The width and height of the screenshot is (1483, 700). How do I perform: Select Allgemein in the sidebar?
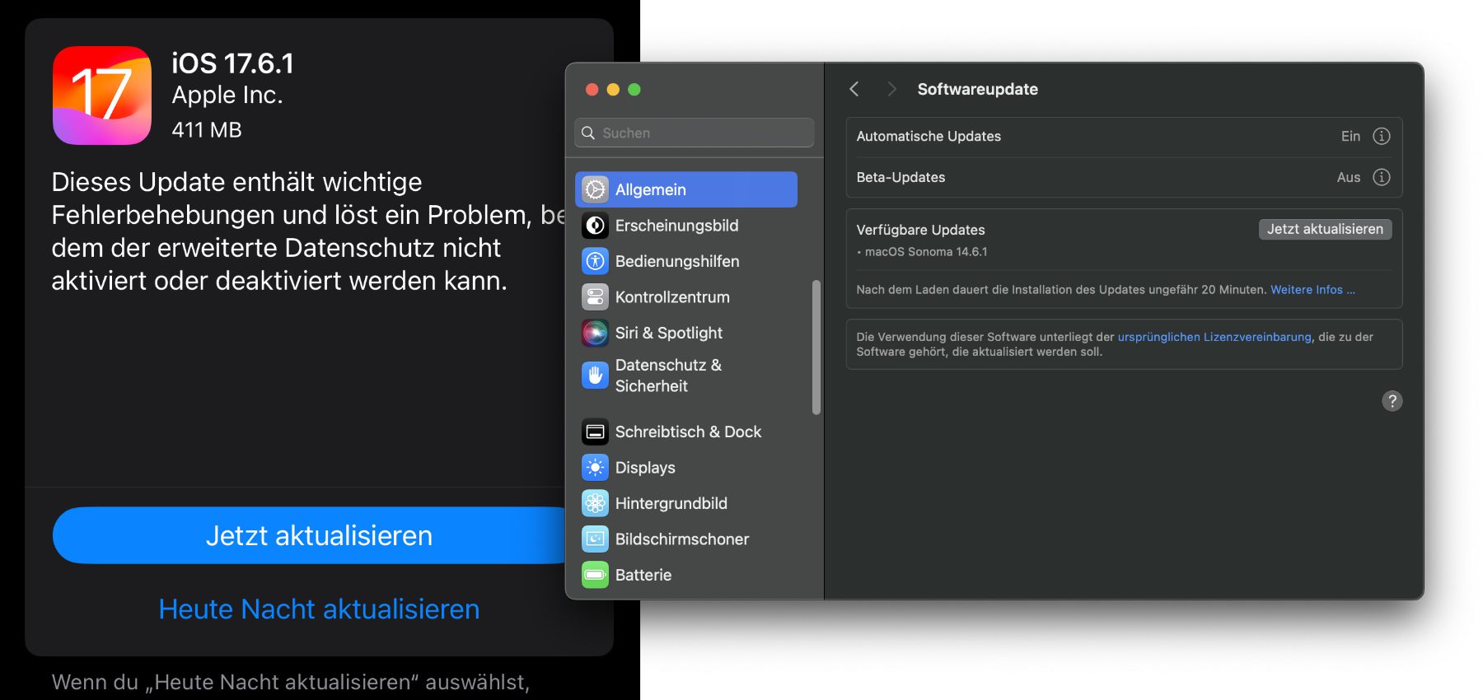coord(685,189)
